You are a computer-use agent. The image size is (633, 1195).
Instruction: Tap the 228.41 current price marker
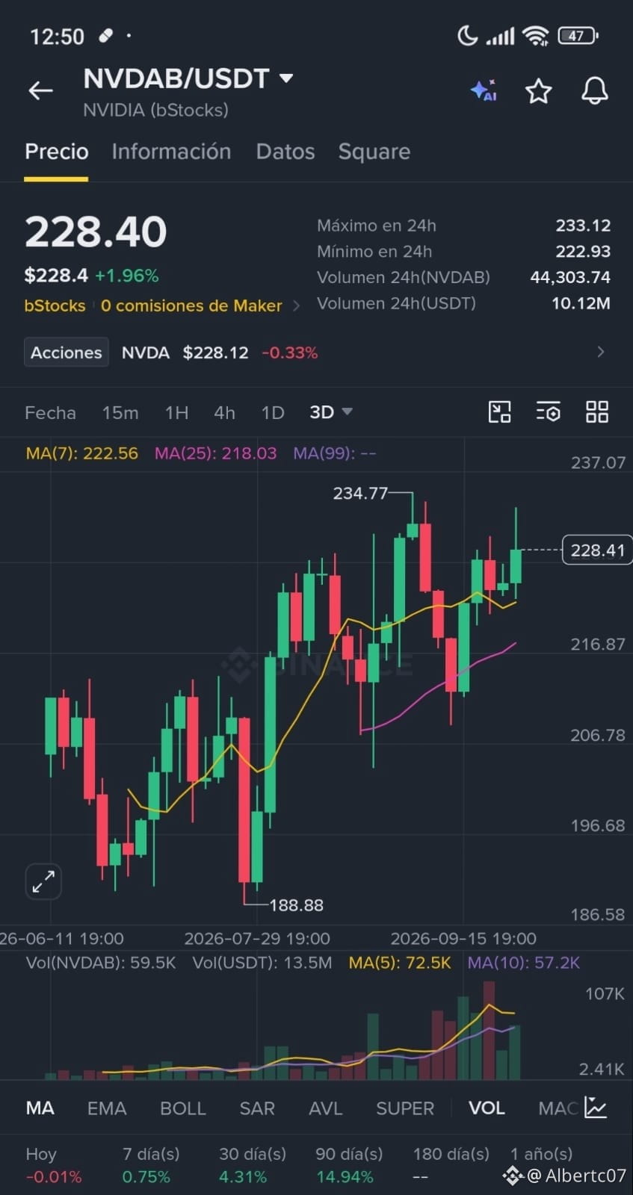coord(596,550)
